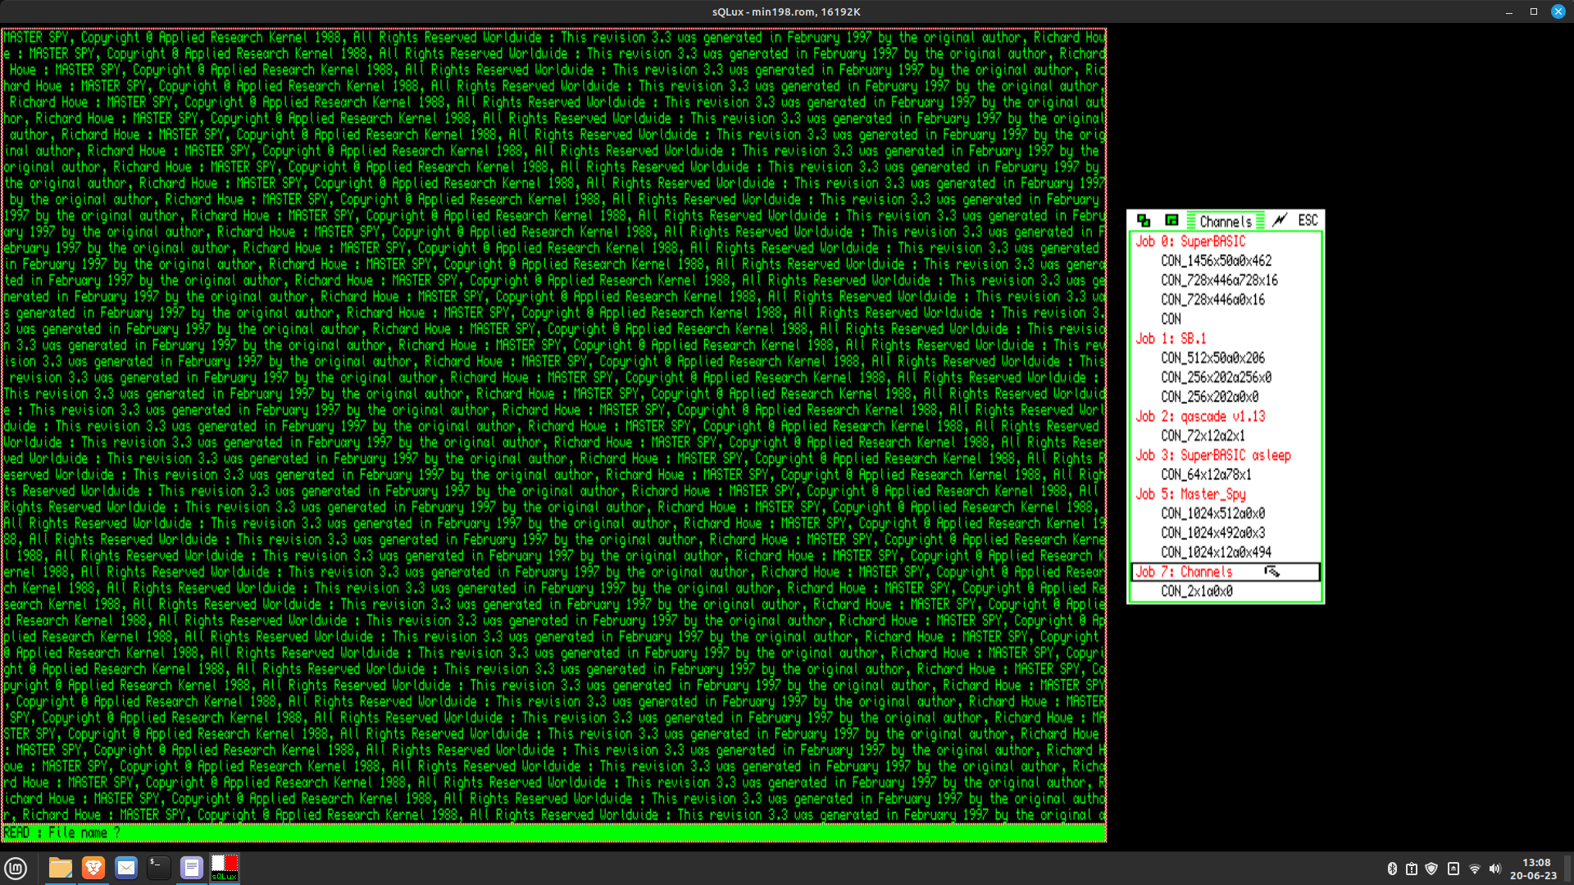
Task: Open the security shield tray icon
Action: coord(1431,869)
